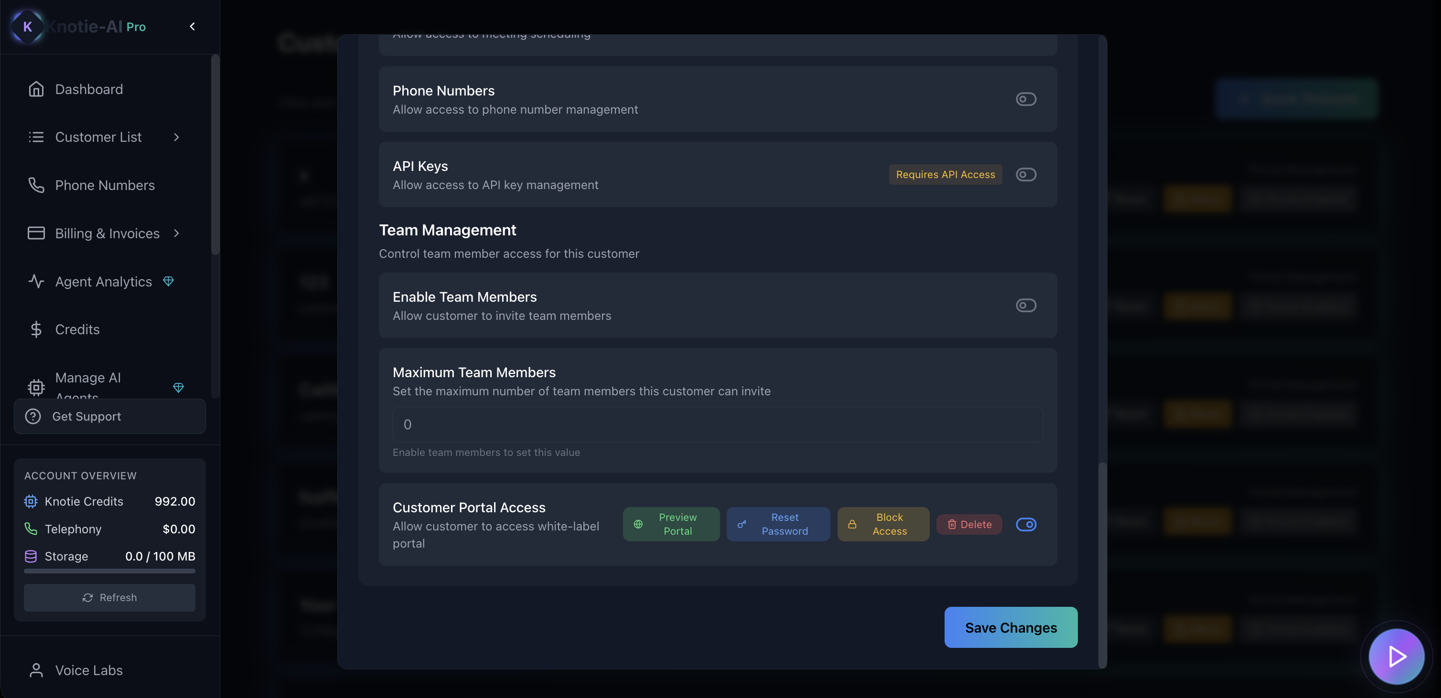The height and width of the screenshot is (698, 1441).
Task: Click the Agent Analytics activity icon
Action: click(36, 281)
